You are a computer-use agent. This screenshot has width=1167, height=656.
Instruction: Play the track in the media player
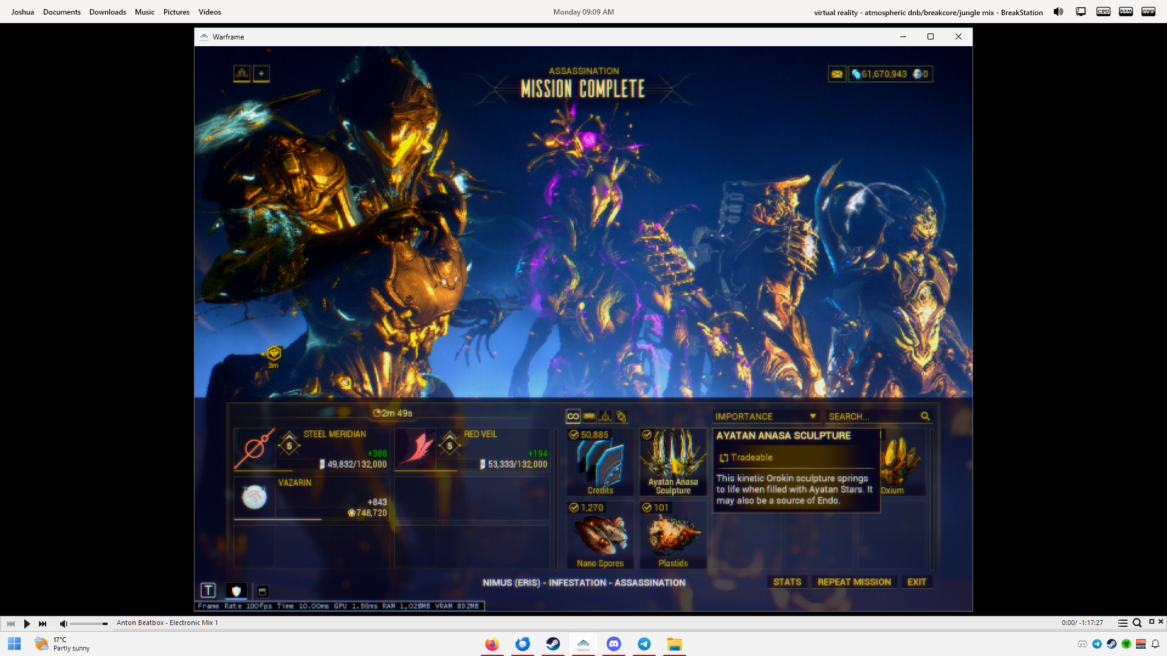pyautogui.click(x=27, y=623)
